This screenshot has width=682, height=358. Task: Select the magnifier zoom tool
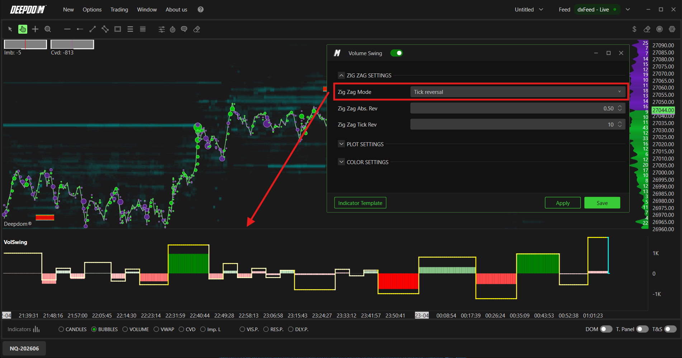[x=48, y=29]
